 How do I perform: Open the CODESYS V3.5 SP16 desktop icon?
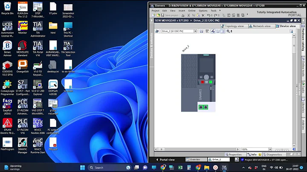(x=7, y=68)
